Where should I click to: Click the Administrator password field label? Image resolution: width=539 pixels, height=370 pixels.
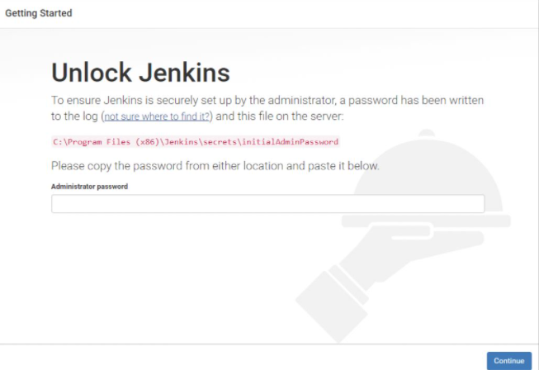[x=89, y=187]
